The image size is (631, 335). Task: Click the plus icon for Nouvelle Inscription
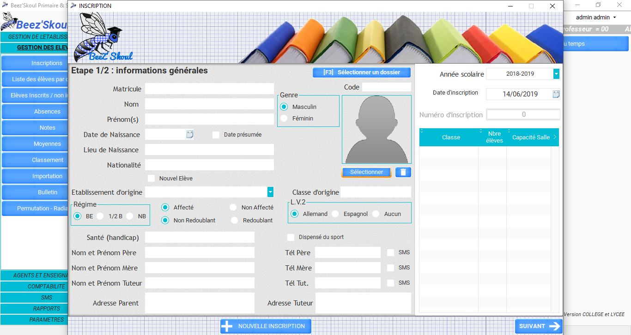click(x=227, y=326)
